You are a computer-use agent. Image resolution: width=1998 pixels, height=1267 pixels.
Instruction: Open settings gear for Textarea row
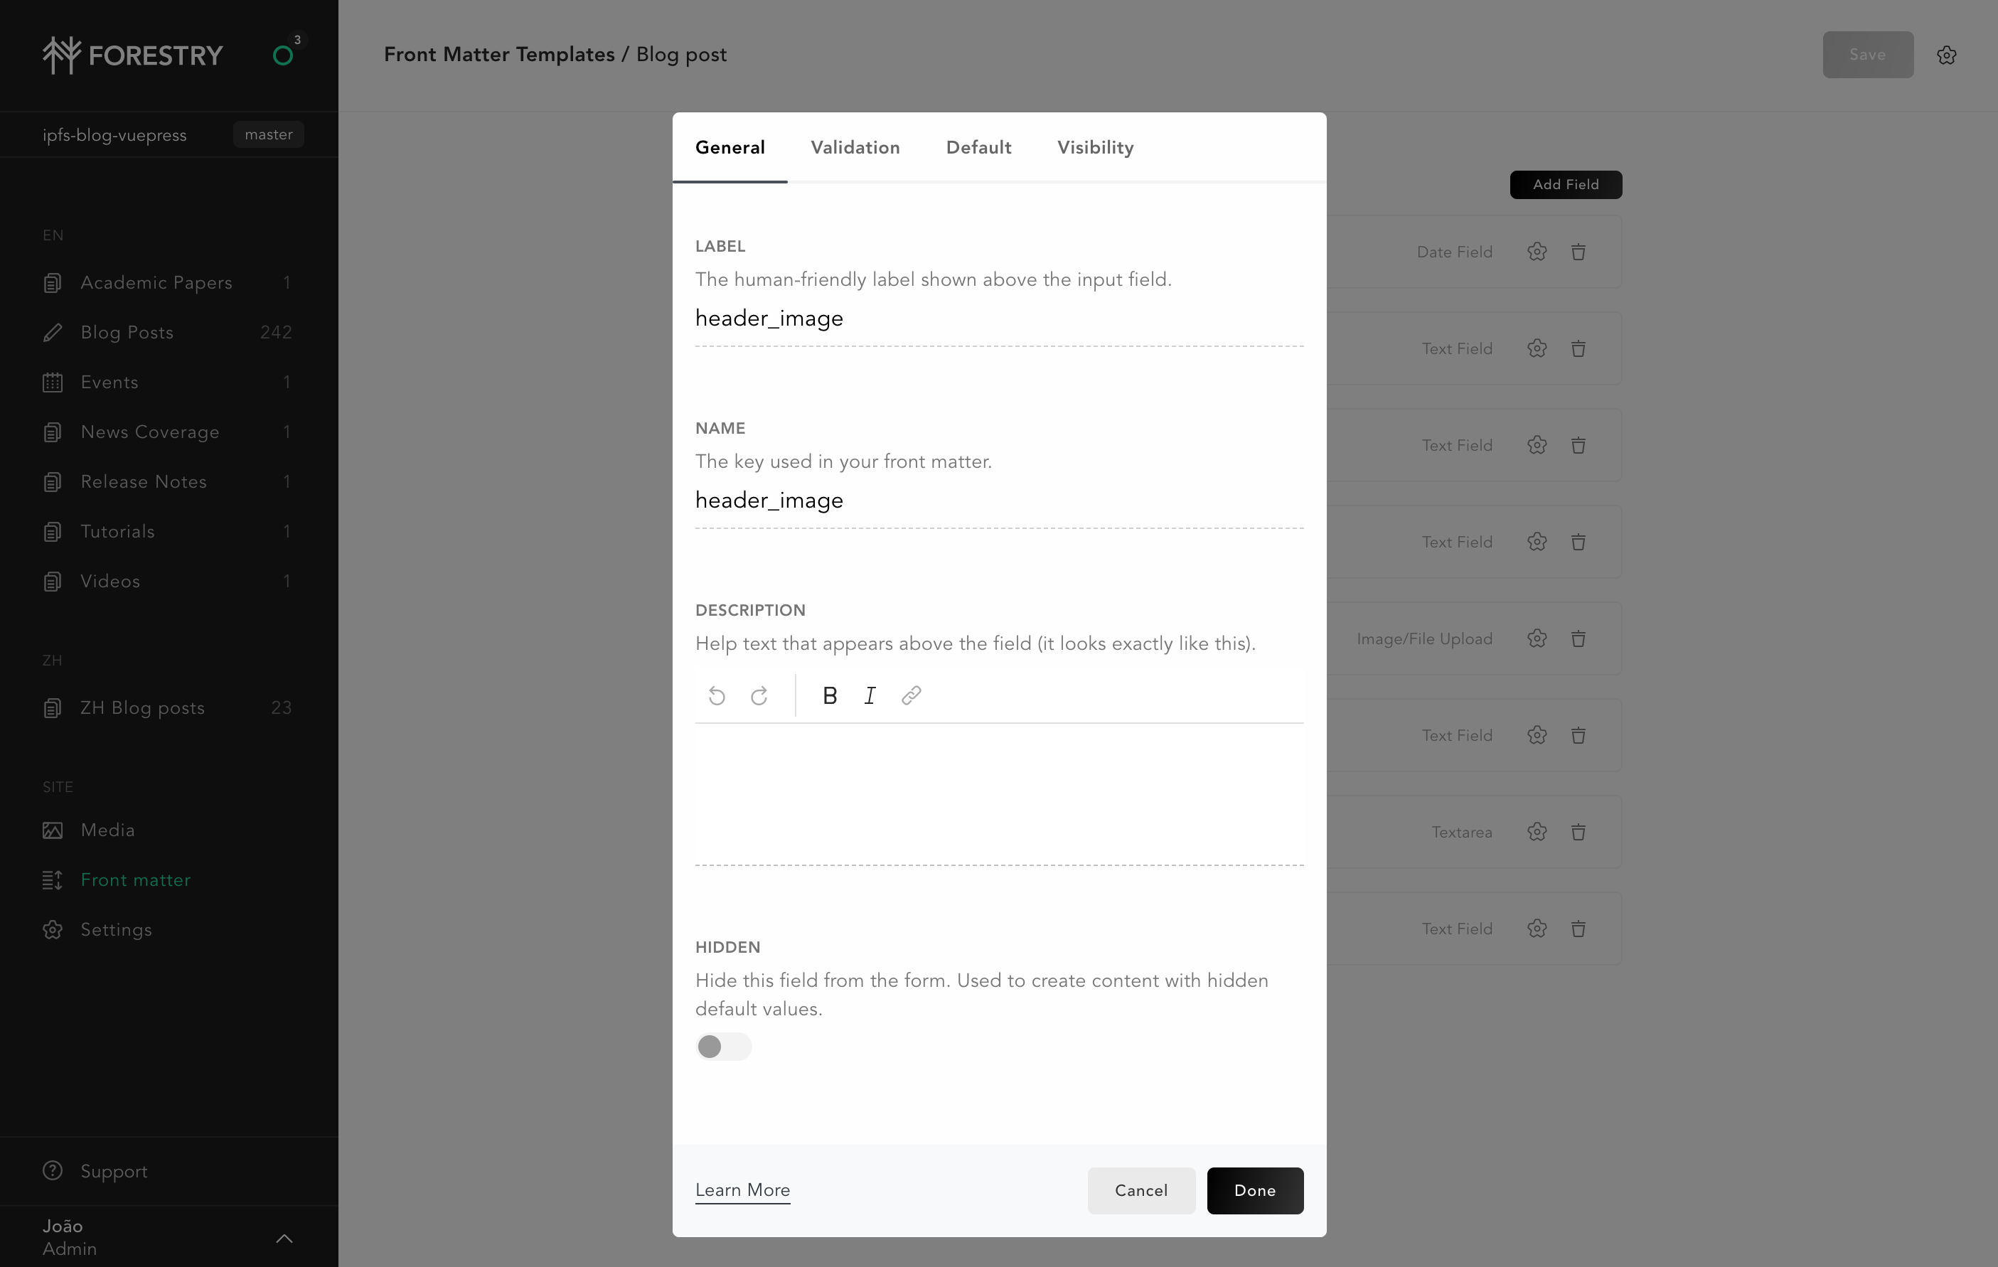(x=1536, y=832)
